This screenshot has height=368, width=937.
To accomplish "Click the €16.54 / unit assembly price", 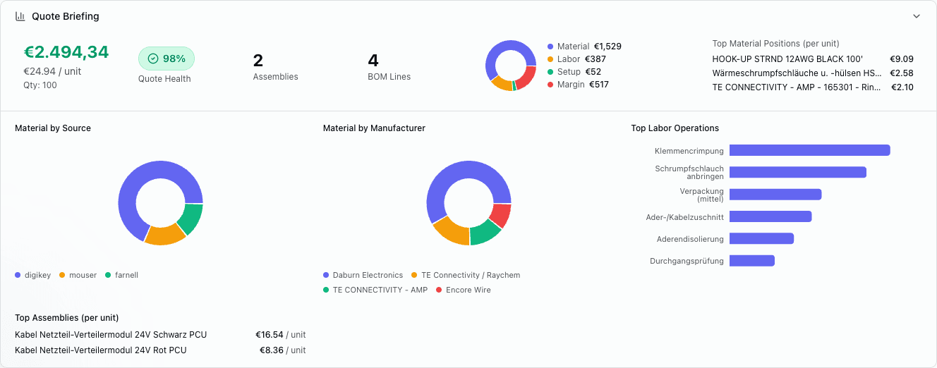I will click(281, 335).
